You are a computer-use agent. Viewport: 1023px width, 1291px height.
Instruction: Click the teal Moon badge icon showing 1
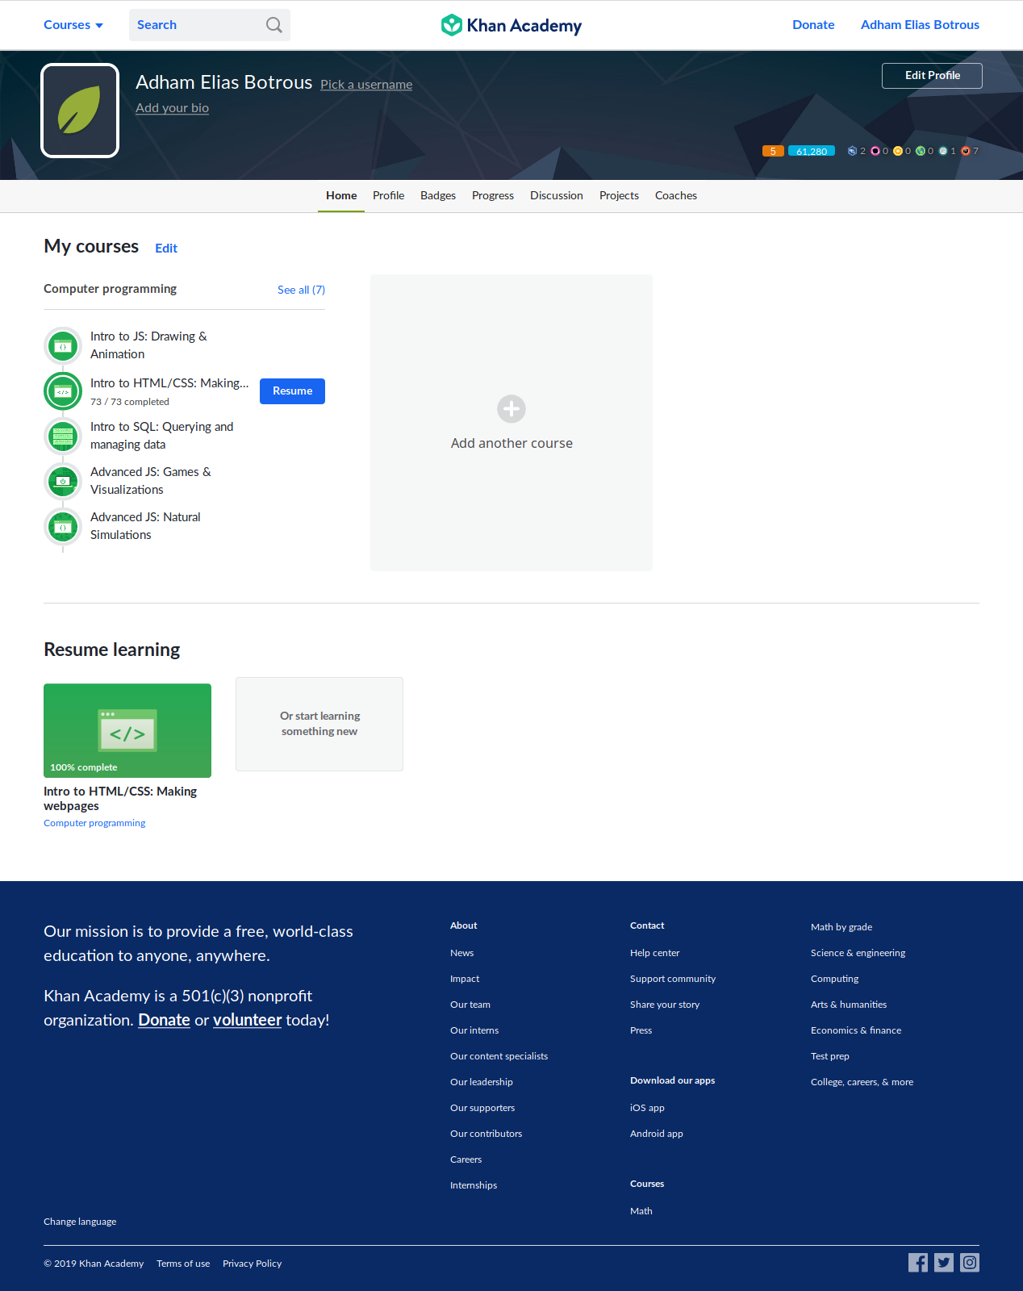tap(942, 151)
